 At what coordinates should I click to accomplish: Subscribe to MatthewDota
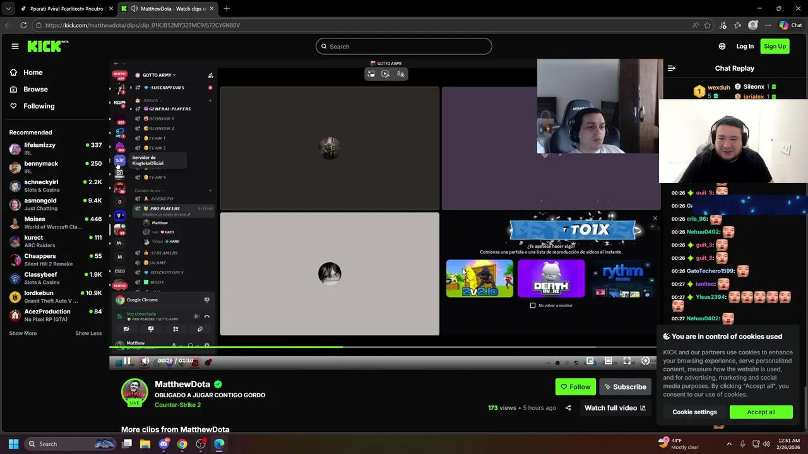tap(624, 387)
